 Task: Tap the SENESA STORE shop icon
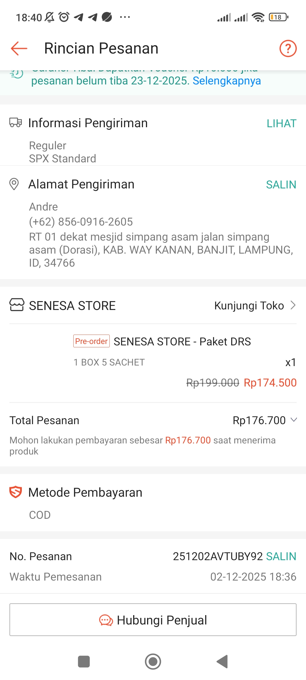[17, 305]
